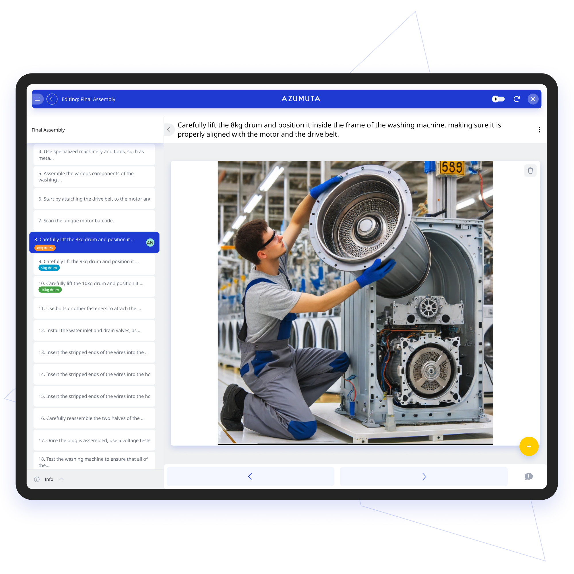Viewport: 574px width, 574px height.
Task: Go to the next step
Action: click(424, 476)
